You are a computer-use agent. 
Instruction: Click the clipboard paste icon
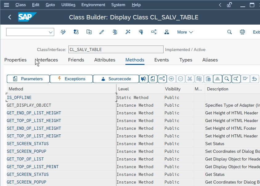[x=208, y=79]
